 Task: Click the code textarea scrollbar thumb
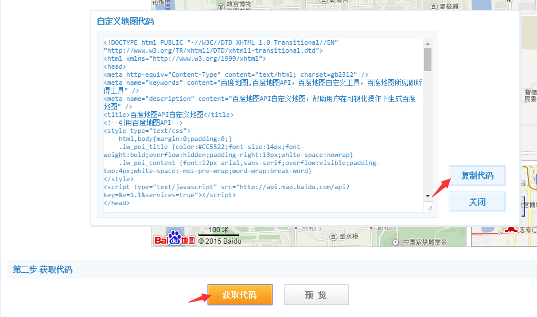427,60
